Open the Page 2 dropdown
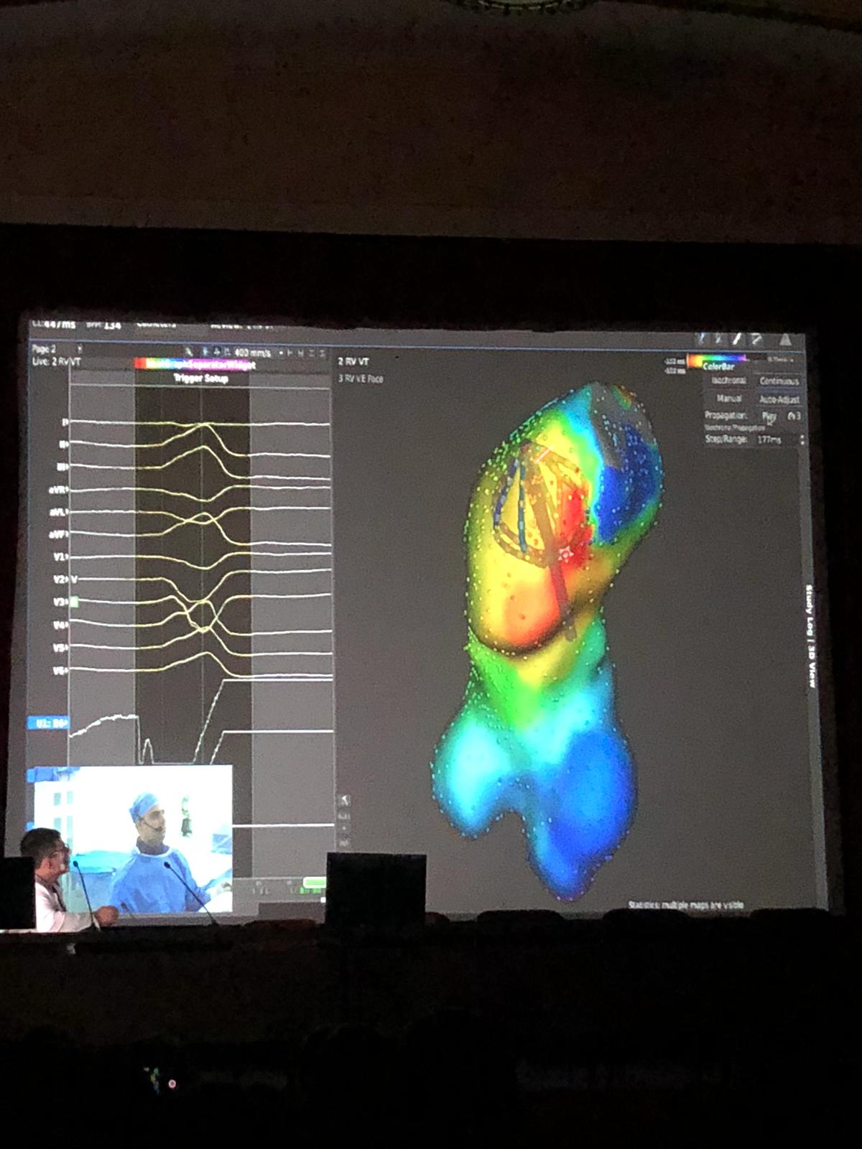The width and height of the screenshot is (862, 1149). point(79,349)
